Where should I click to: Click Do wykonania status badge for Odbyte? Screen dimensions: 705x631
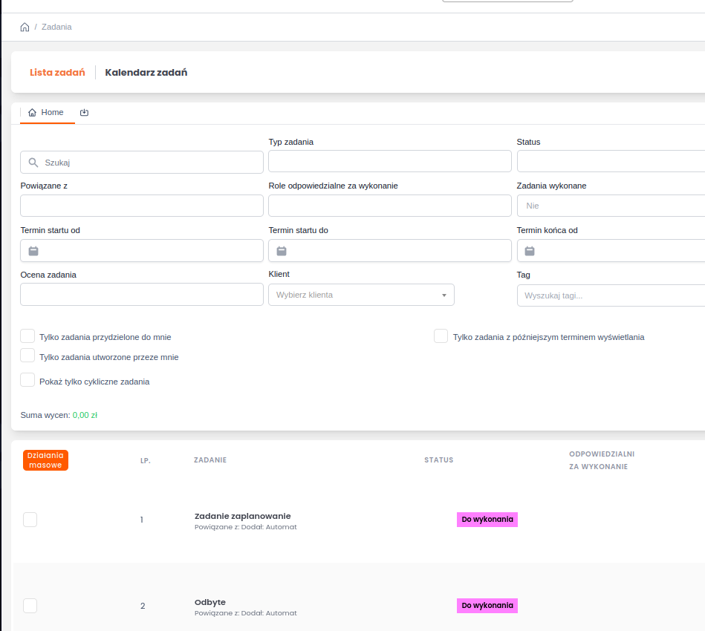pos(487,606)
